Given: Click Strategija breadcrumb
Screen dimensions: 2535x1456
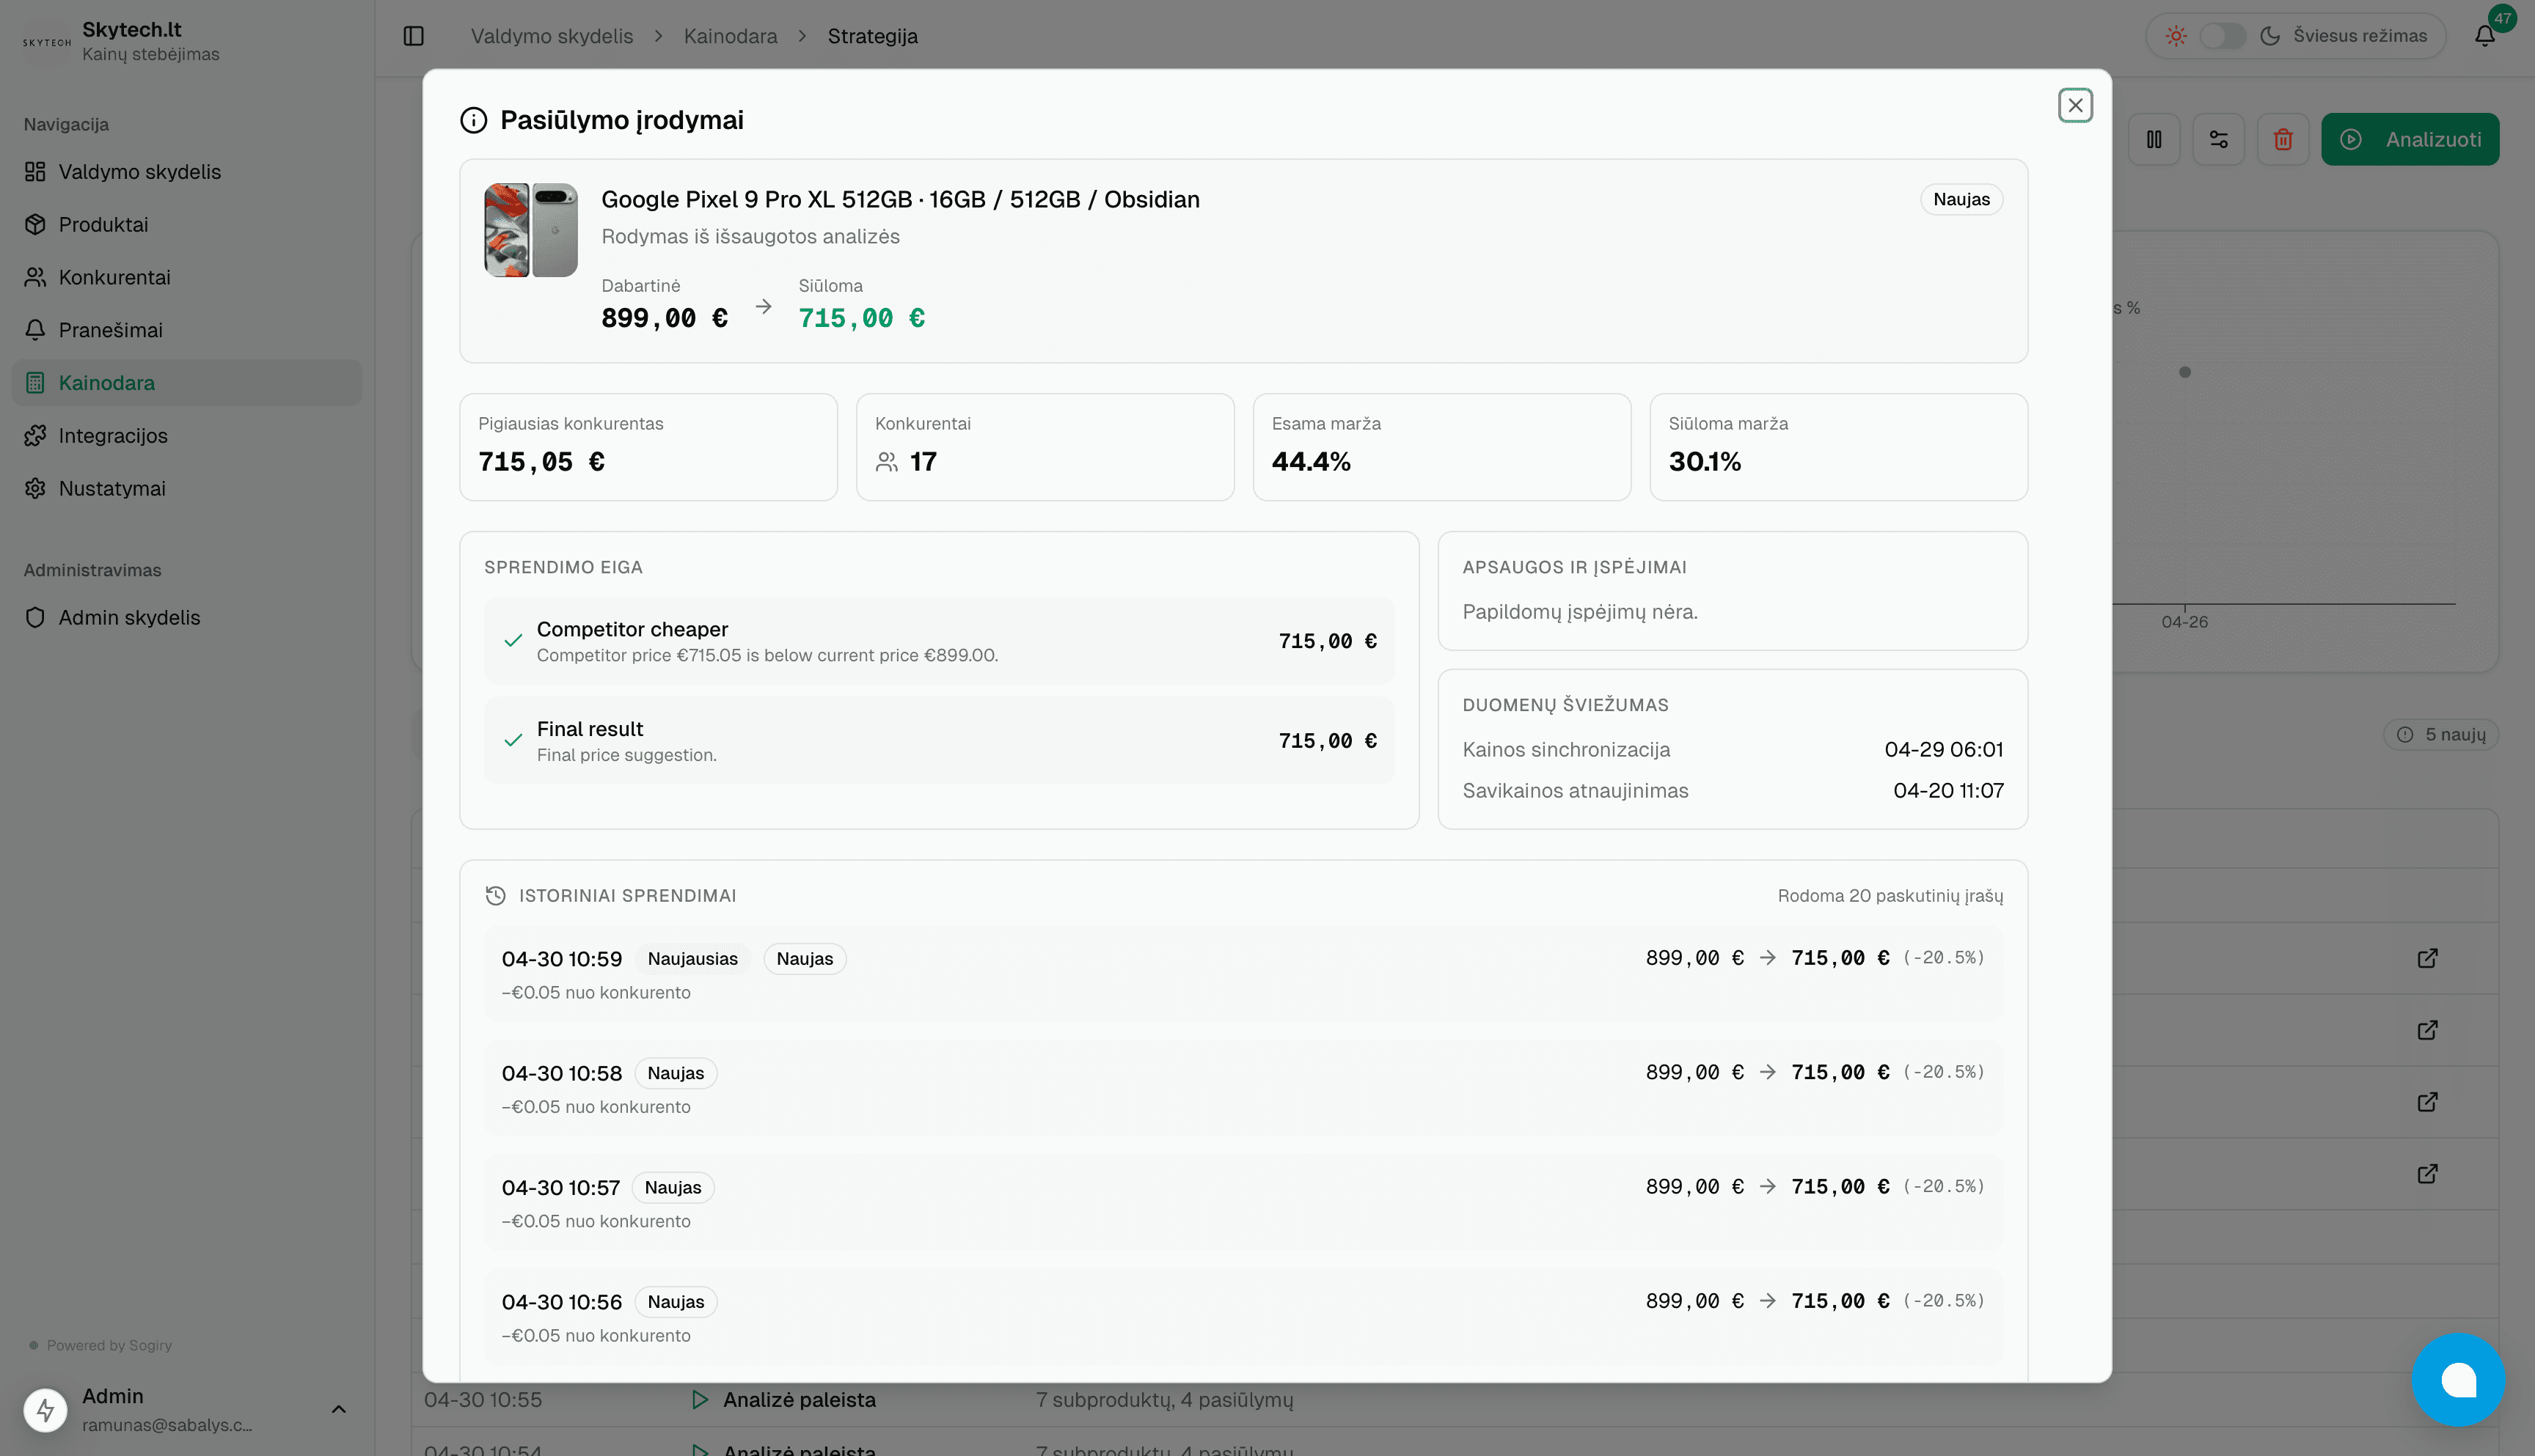Looking at the screenshot, I should [872, 36].
